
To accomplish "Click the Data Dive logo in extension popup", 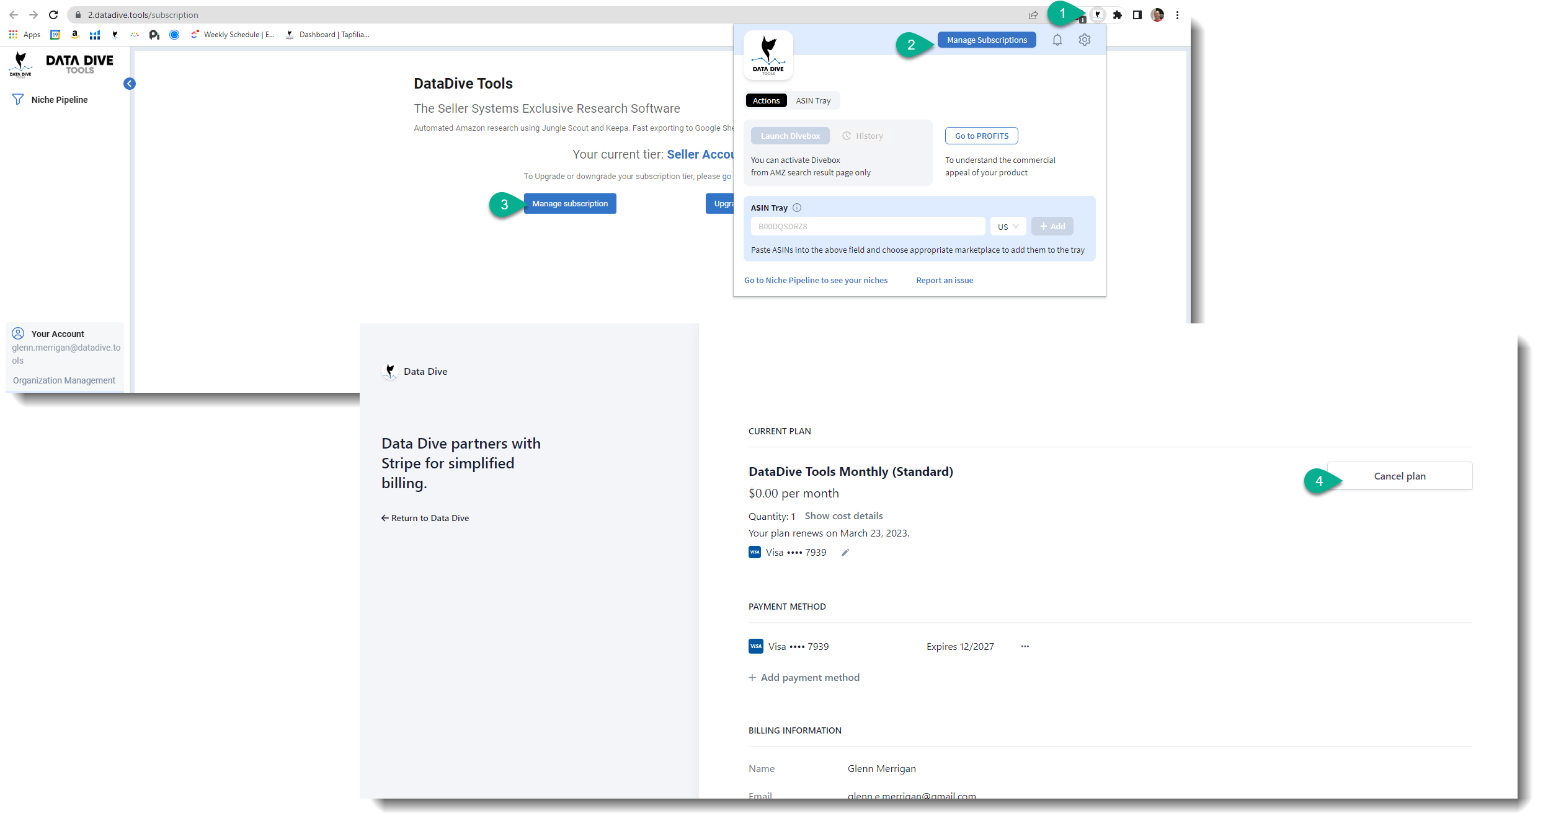I will click(x=768, y=55).
